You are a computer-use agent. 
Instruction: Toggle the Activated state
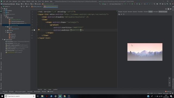[156, 12]
